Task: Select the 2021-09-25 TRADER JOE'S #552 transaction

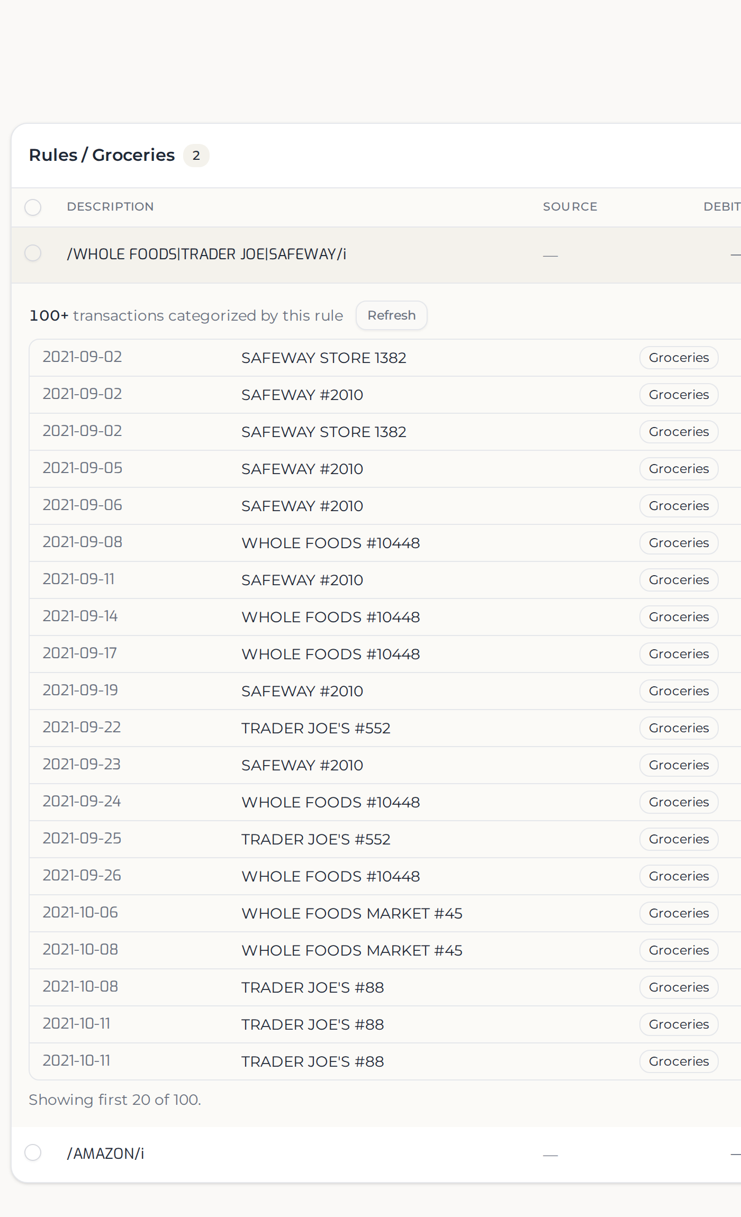Action: pos(385,839)
